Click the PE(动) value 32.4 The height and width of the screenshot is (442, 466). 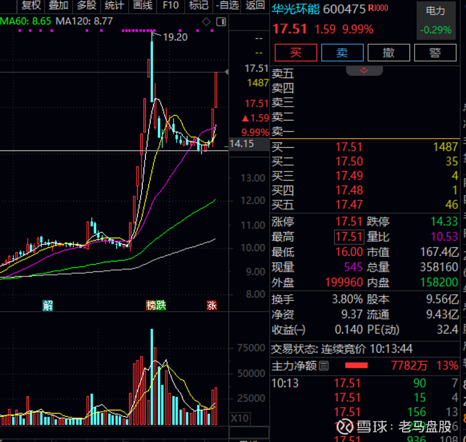pyautogui.click(x=447, y=330)
